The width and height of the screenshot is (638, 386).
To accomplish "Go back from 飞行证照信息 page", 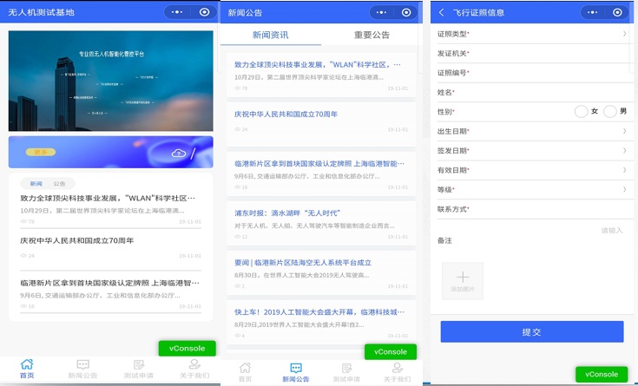I will tap(442, 13).
